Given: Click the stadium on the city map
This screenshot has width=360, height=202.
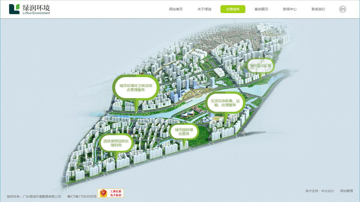Looking at the screenshot, I should (x=206, y=66).
